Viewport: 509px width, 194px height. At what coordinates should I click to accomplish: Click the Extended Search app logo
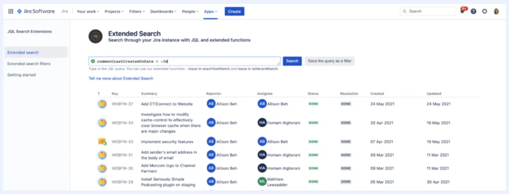point(95,36)
